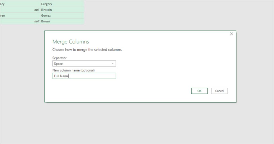Image resolution: width=274 pixels, height=144 pixels.
Task: Close the Merge Columns dialog with X
Action: 231,34
